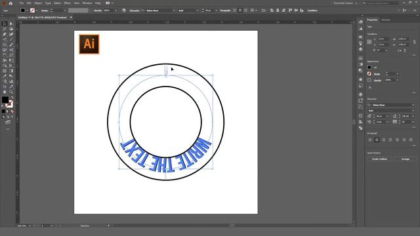Click vertical align bottom in control bar
The width and height of the screenshot is (420, 236).
[302, 10]
